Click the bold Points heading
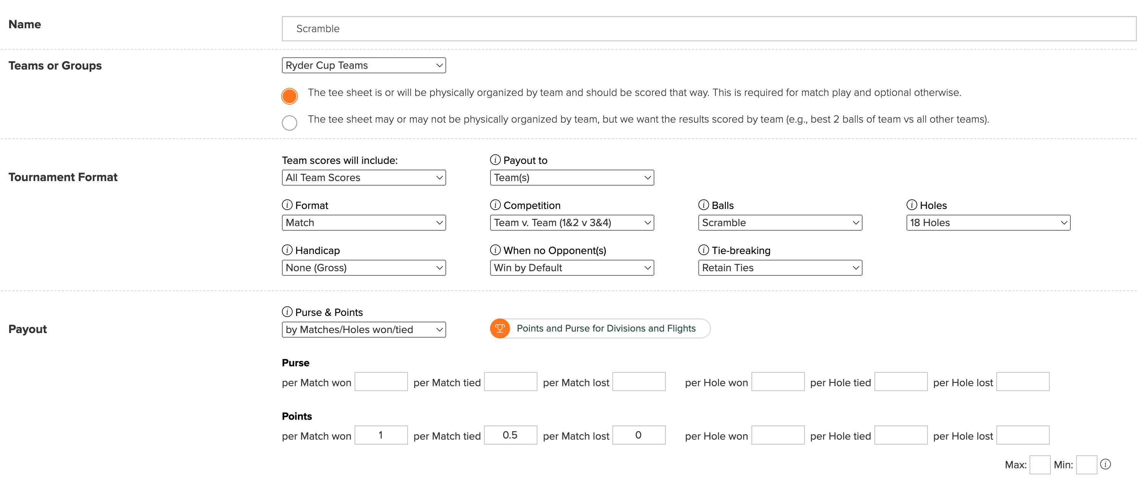Viewport: 1146px width, 495px height. pos(297,416)
